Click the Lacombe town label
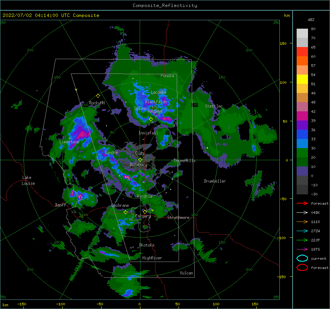The image size is (330, 309). click(x=158, y=92)
